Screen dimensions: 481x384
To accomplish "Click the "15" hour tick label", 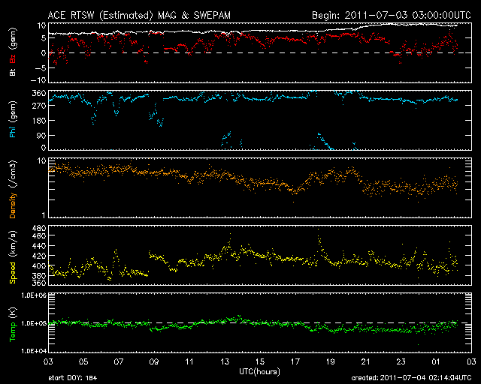I will [x=260, y=361].
